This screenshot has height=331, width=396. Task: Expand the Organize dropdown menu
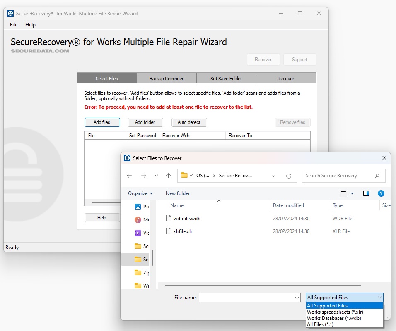[140, 193]
